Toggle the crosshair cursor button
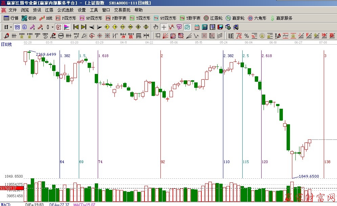337x206 pixels. [164, 27]
